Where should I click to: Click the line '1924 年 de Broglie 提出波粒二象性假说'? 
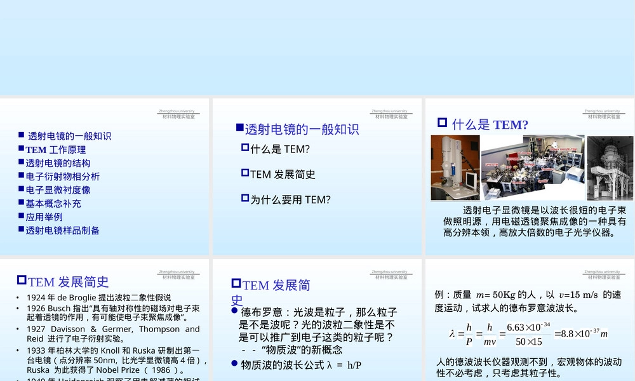coord(99,298)
